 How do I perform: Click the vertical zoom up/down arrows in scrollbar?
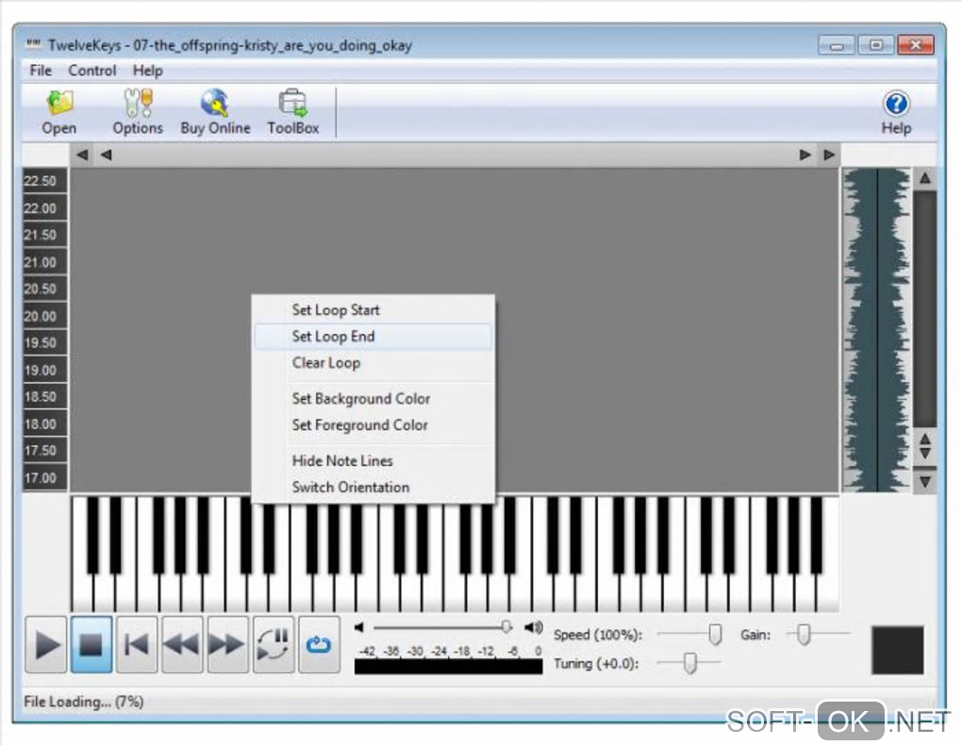925,447
